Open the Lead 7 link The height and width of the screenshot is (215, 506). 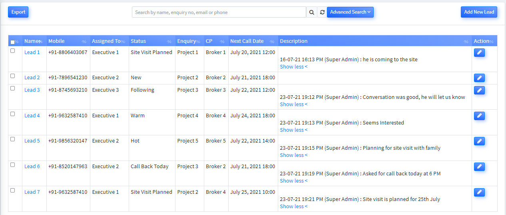(x=32, y=192)
